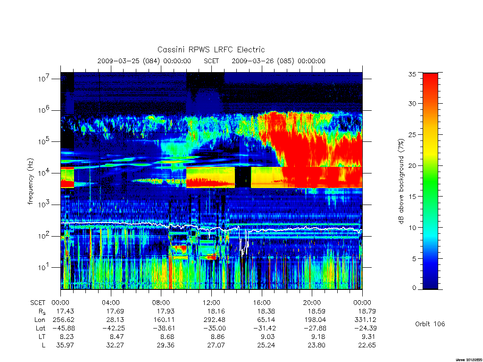This screenshot has height=362, width=483.
Task: Click the color bar legend
Action: point(430,181)
